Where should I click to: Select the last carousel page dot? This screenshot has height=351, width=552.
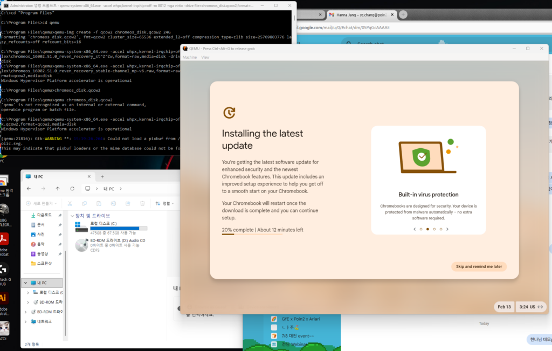441,229
